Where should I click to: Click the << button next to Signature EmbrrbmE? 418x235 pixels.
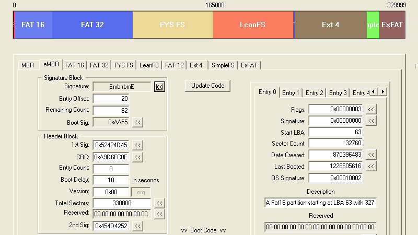click(160, 87)
